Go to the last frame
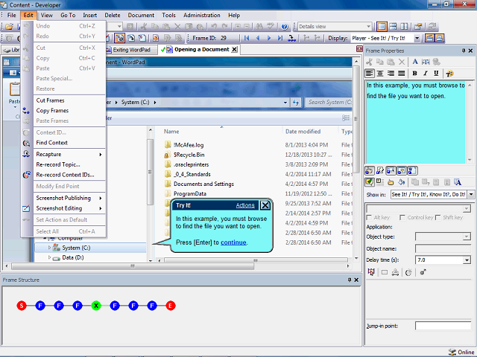This screenshot has width=477, height=357. [x=280, y=38]
